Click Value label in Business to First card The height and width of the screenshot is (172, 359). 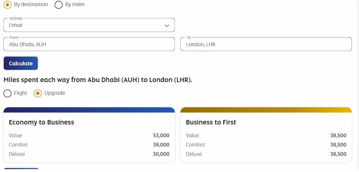click(192, 135)
